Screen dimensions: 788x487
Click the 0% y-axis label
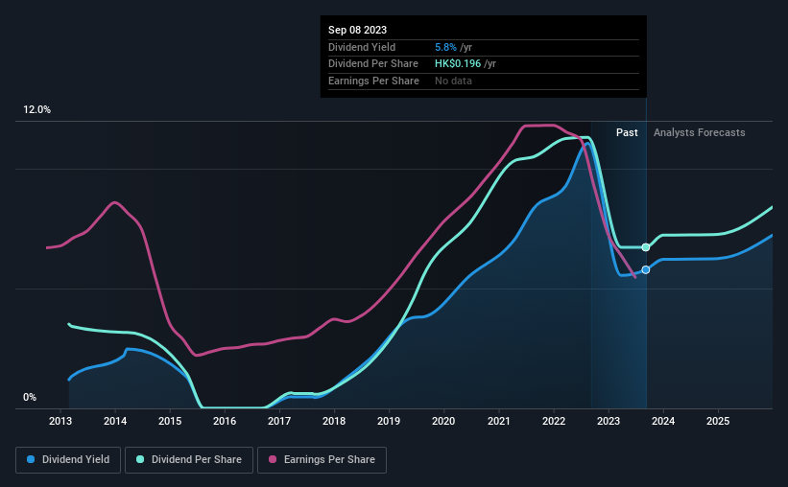[30, 397]
